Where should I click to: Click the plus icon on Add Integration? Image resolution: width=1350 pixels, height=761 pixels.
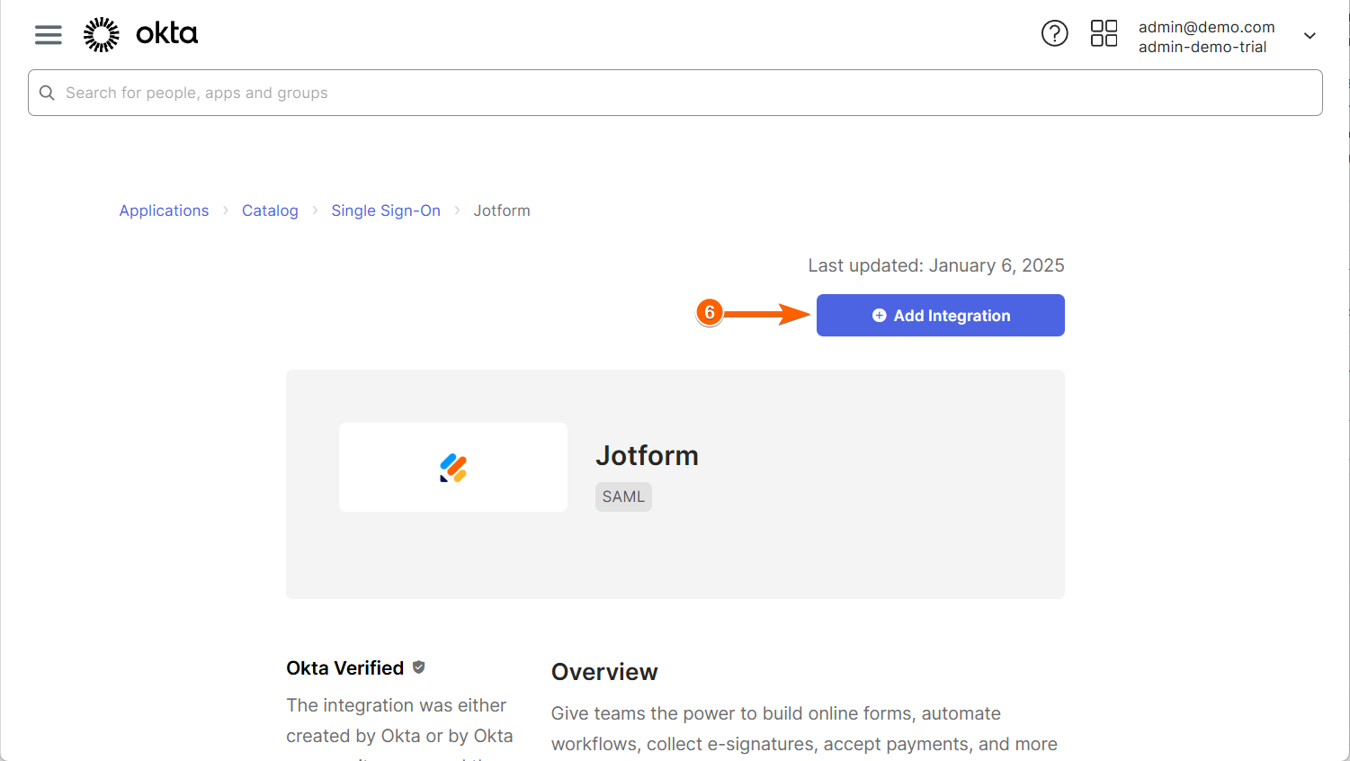[879, 316]
